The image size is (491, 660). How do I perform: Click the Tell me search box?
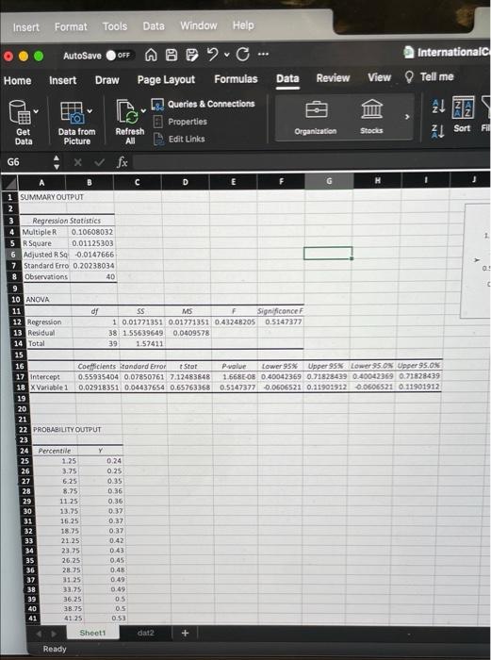(x=430, y=76)
